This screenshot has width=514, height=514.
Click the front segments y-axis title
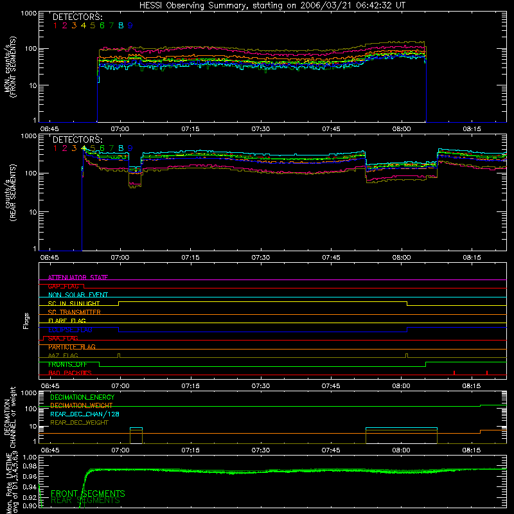pyautogui.click(x=10, y=67)
